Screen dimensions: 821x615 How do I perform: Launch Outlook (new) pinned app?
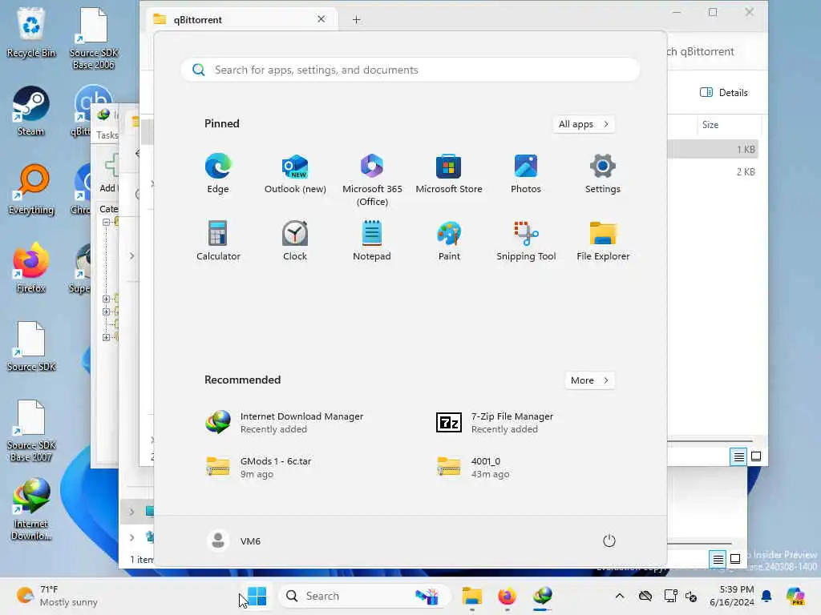coord(295,174)
